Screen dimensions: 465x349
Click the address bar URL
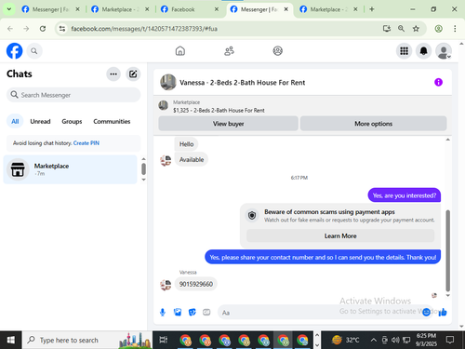tap(144, 29)
